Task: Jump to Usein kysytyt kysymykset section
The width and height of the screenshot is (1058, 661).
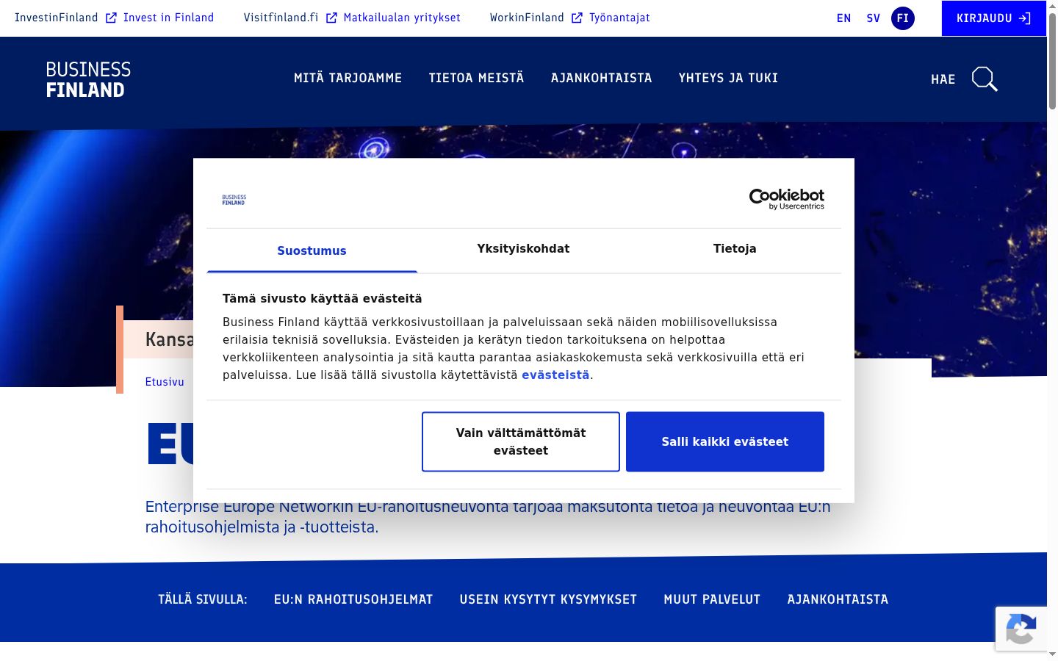Action: coord(548,599)
